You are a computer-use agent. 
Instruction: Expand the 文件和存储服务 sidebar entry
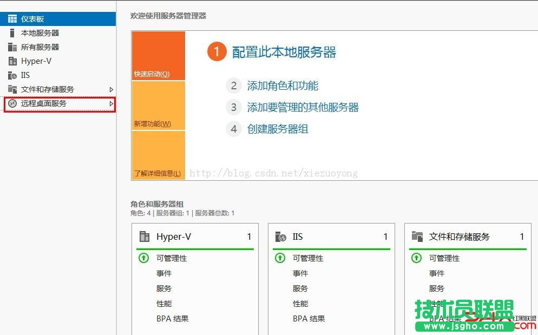[x=111, y=89]
